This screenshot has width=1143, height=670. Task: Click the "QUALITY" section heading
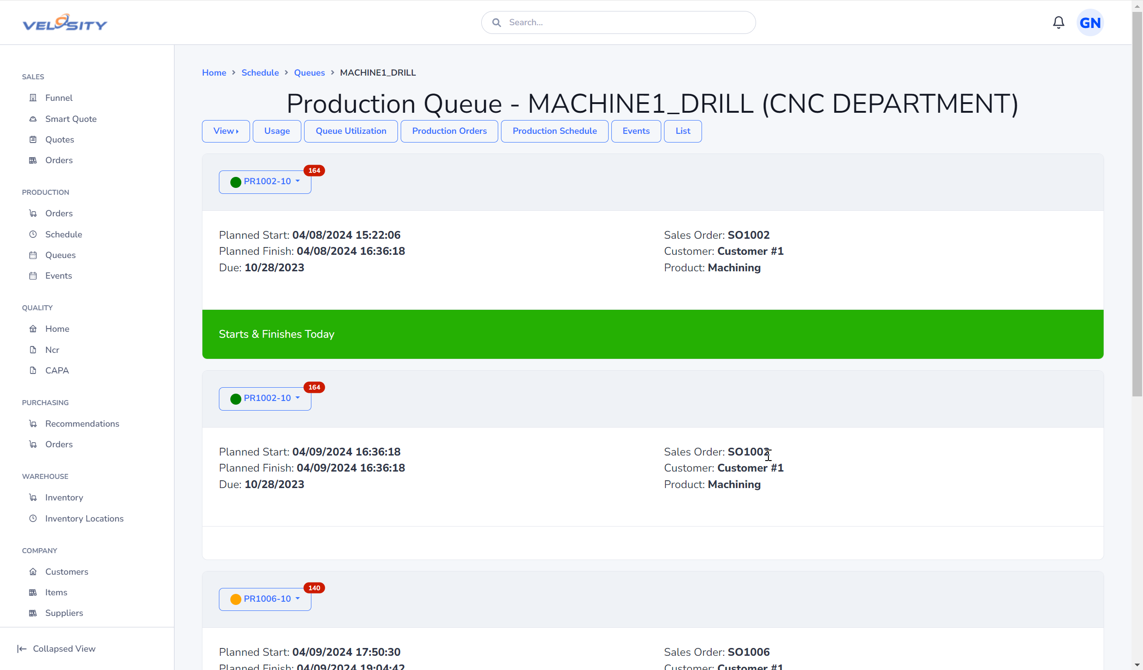click(38, 308)
